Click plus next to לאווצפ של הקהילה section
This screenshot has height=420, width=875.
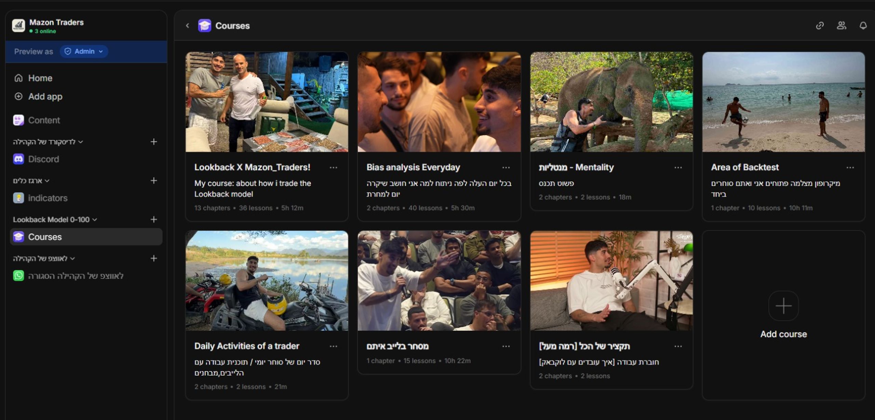[154, 258]
